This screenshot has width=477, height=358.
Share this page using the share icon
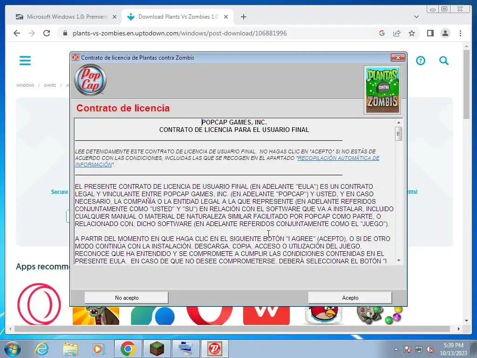pyautogui.click(x=397, y=33)
